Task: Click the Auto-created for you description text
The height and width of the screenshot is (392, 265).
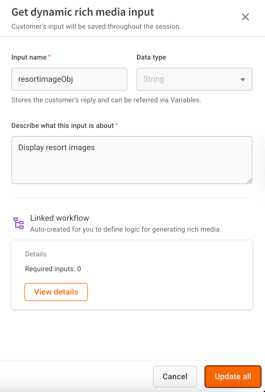Action: [x=125, y=229]
